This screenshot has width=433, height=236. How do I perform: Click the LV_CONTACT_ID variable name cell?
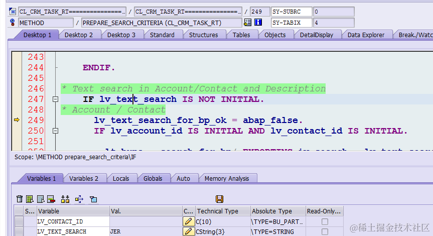point(73,221)
